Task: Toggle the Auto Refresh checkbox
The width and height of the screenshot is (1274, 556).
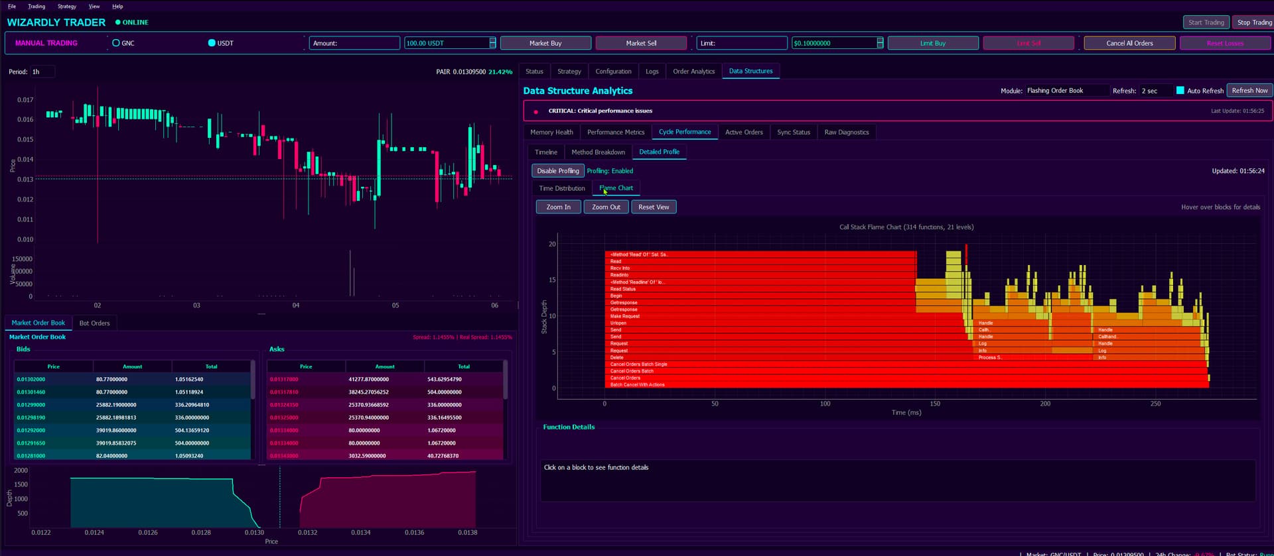Action: (1180, 91)
